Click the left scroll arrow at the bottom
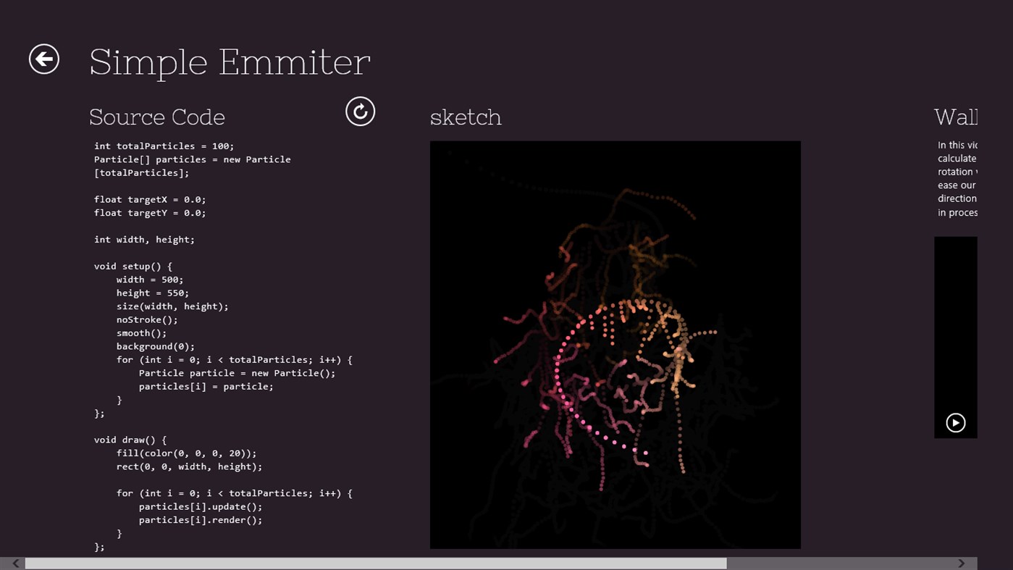This screenshot has width=1013, height=570. coord(15,563)
